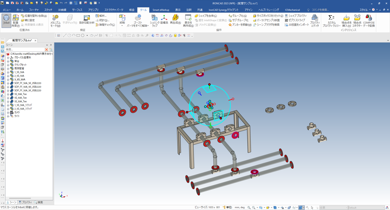Activate the TriBall positioning tool

pos(6,20)
